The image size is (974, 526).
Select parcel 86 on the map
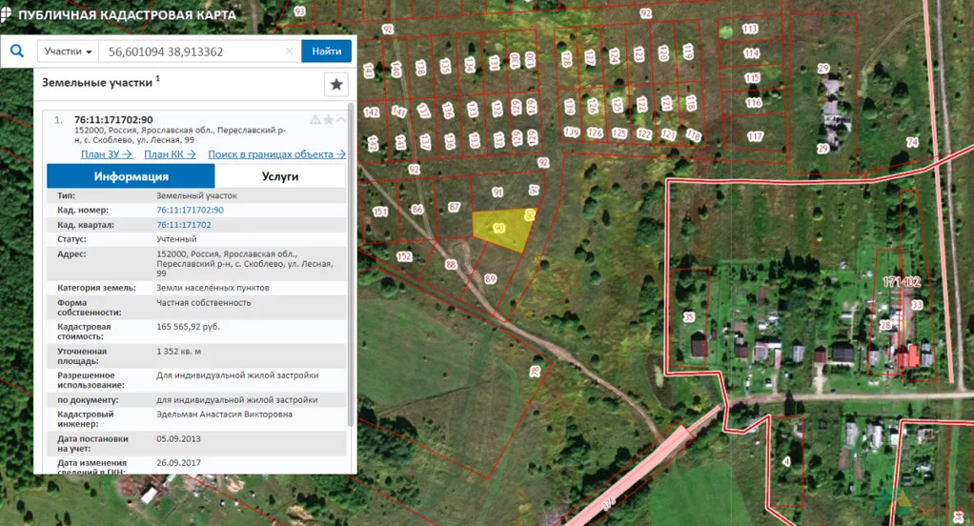tap(416, 210)
